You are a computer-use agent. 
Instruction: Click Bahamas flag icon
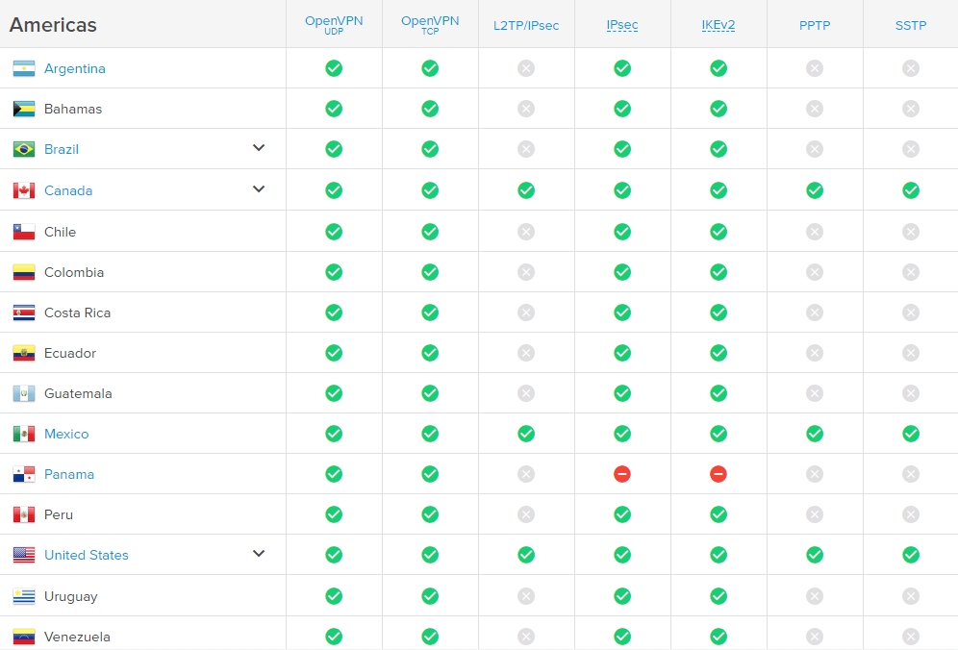click(x=24, y=109)
